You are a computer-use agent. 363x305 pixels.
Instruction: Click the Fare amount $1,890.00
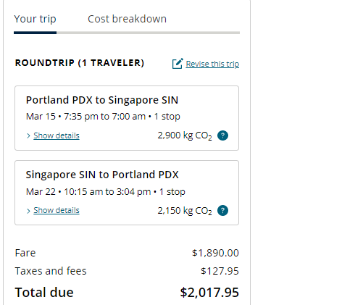click(x=215, y=253)
